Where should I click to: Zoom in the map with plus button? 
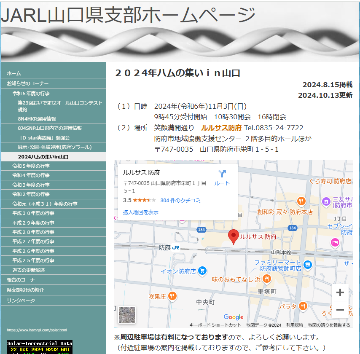coord(340,292)
